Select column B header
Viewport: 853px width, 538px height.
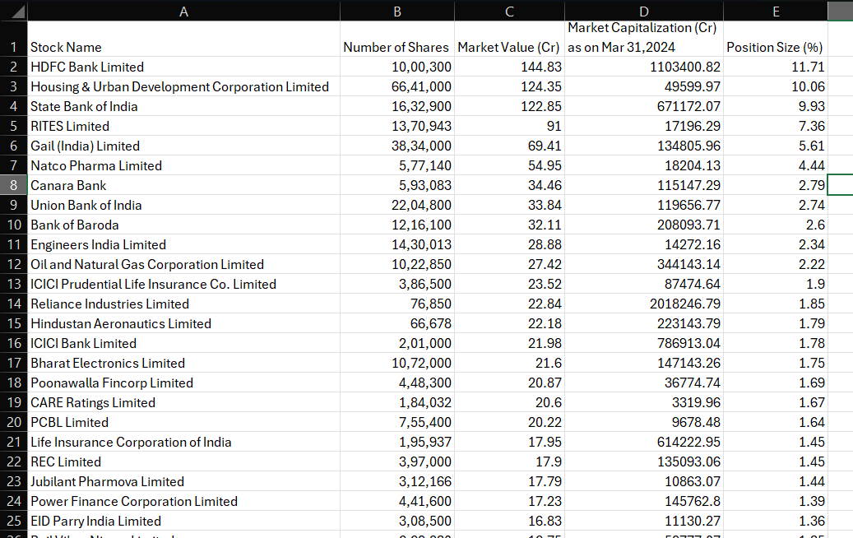[396, 11]
